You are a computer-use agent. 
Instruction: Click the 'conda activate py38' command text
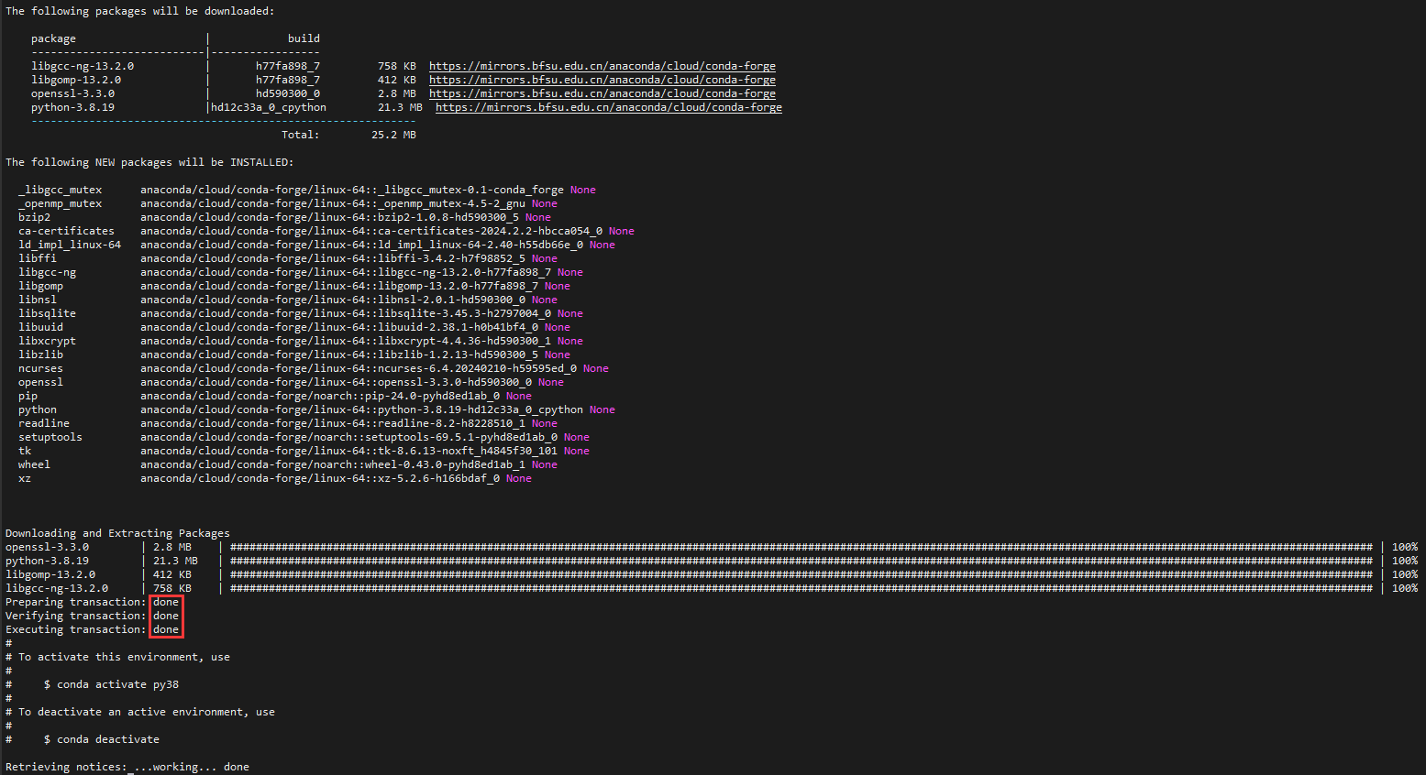(117, 684)
